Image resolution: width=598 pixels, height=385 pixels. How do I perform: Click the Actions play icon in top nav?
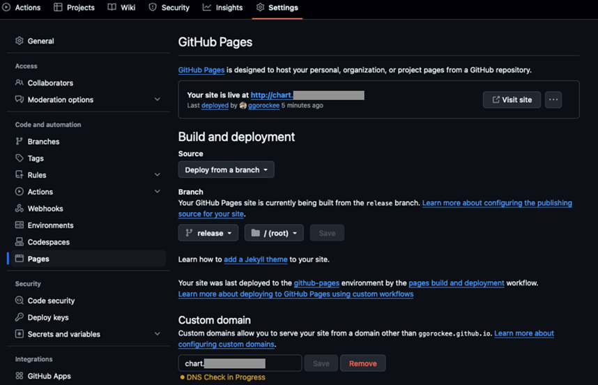click(x=6, y=7)
